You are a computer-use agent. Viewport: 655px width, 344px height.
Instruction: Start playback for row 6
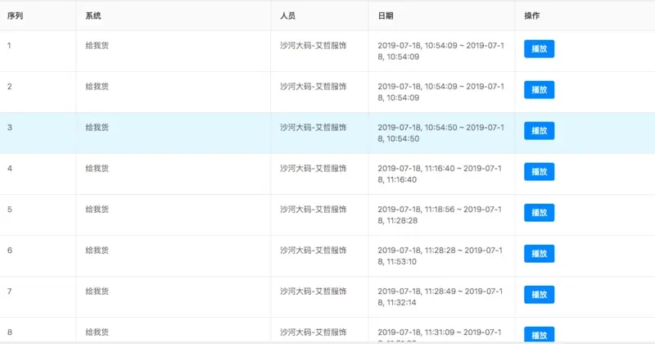tap(539, 254)
